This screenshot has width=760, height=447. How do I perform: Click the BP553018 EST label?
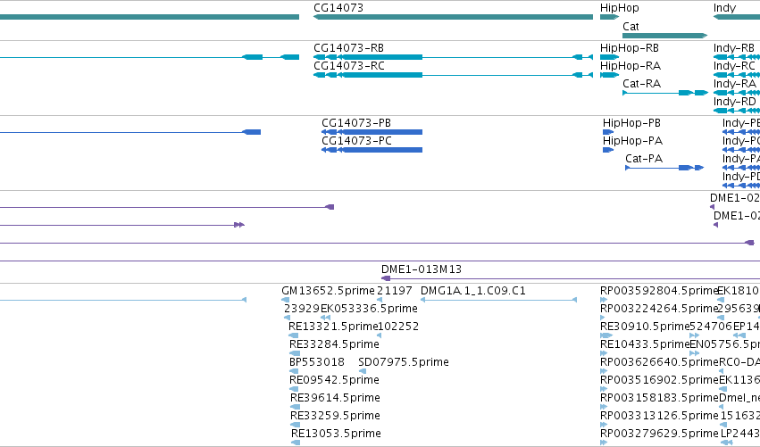pos(317,363)
